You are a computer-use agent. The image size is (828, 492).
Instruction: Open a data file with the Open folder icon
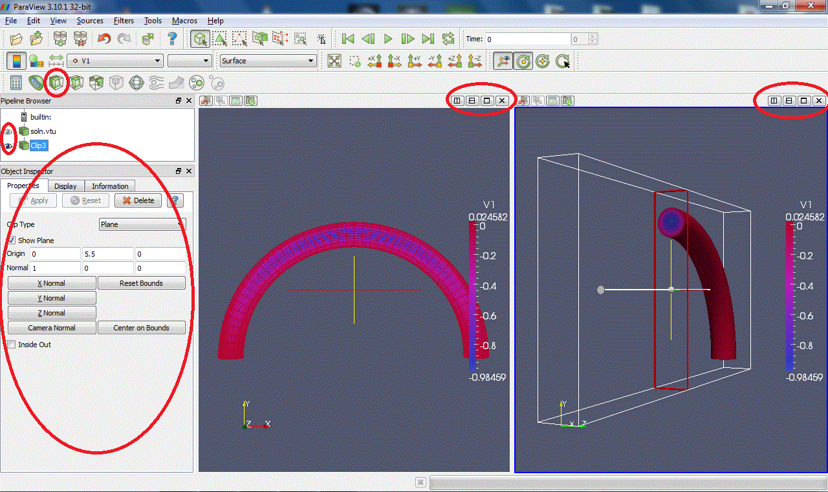coord(16,39)
